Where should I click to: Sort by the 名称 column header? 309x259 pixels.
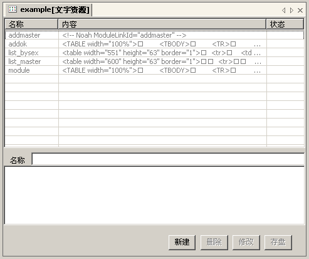click(x=31, y=24)
